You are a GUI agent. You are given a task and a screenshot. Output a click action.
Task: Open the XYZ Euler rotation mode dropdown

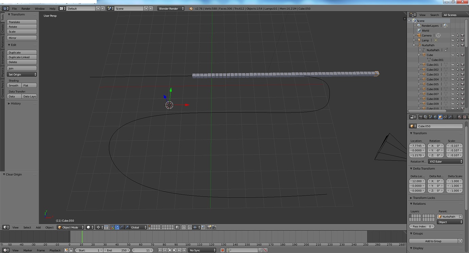point(445,161)
